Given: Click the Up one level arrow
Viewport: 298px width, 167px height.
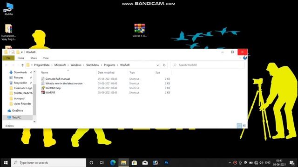Looking at the screenshot, I should coord(22,65).
